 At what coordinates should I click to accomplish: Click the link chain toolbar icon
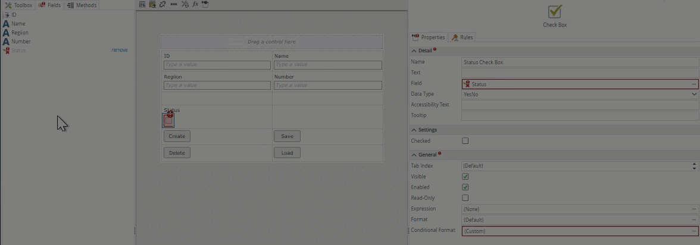click(162, 4)
